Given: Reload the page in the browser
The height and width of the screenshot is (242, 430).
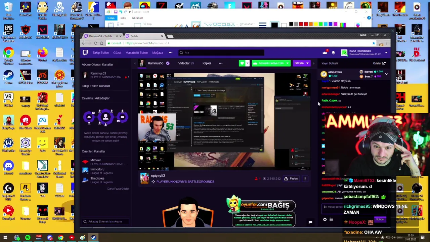Looking at the screenshot, I should [x=96, y=43].
